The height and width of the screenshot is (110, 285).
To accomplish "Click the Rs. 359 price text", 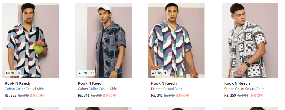I will (230, 95).
